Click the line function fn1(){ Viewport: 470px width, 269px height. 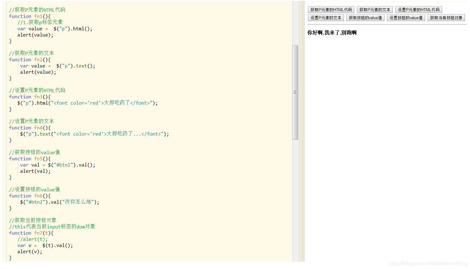[x=30, y=16]
